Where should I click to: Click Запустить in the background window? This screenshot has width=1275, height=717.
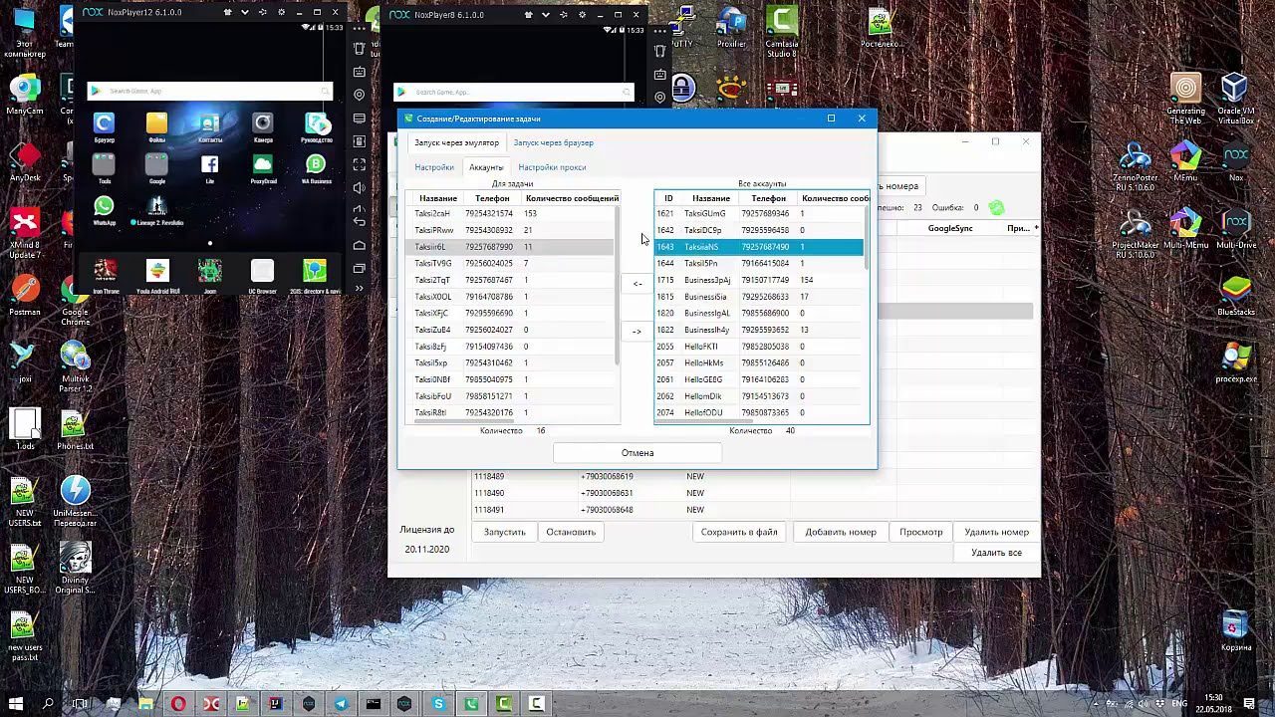point(504,532)
